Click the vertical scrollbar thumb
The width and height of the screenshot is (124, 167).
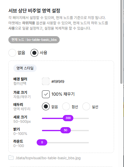point(121,42)
